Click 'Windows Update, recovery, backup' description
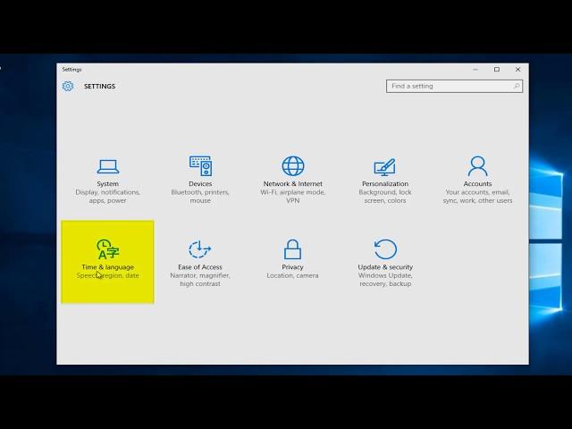Image resolution: width=572 pixels, height=429 pixels. tap(385, 280)
